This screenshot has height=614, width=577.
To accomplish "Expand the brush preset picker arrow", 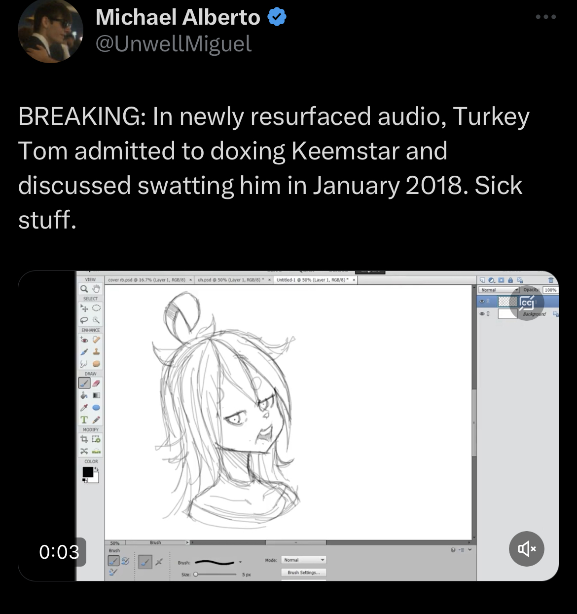I will (240, 562).
